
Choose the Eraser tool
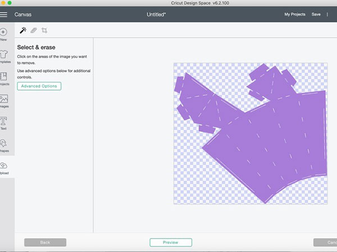[x=34, y=30]
